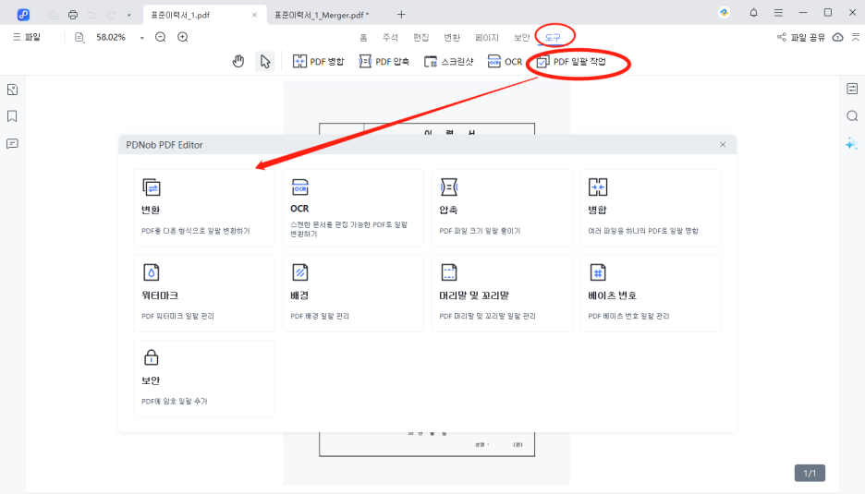Close the PDNob PDF Editor dialog
The image size is (865, 494).
(723, 144)
